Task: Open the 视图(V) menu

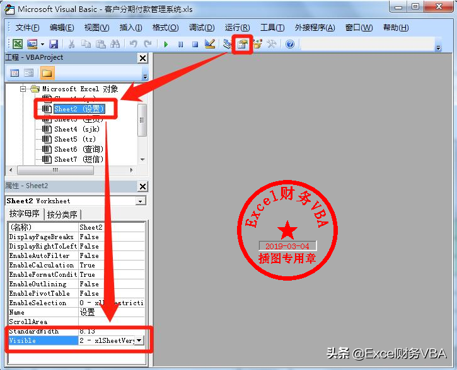Action: 97,28
